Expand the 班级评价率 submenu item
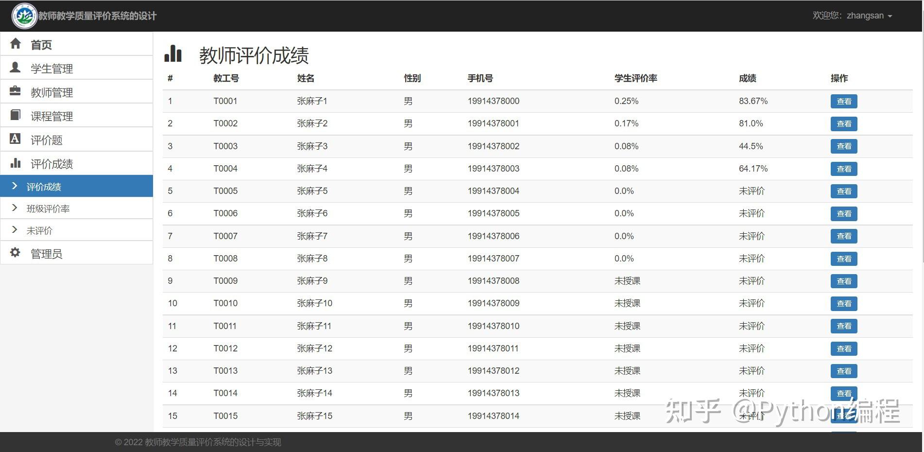The width and height of the screenshot is (924, 452). [x=49, y=208]
